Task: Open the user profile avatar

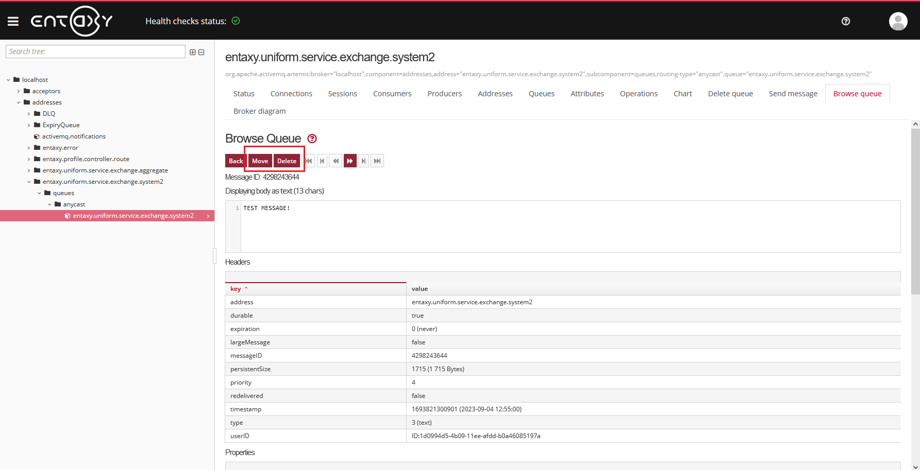Action: tap(898, 21)
